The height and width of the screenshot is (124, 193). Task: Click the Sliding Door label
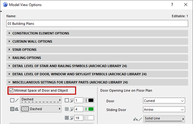[x=116, y=110]
